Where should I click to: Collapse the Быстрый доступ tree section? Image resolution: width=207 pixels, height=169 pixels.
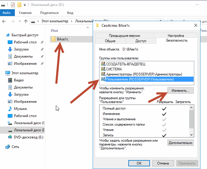click(3, 35)
